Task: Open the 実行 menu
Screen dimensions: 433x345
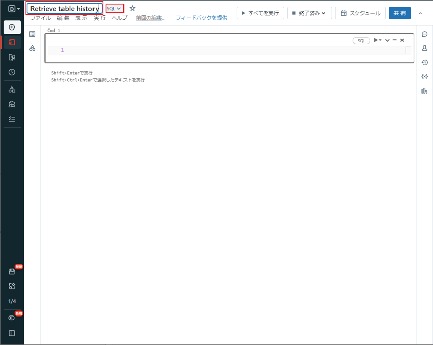Action: pos(100,18)
